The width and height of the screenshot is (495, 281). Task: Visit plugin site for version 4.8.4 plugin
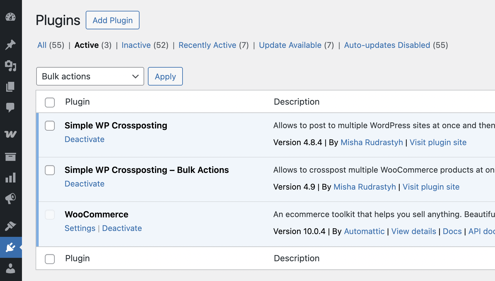click(x=438, y=142)
